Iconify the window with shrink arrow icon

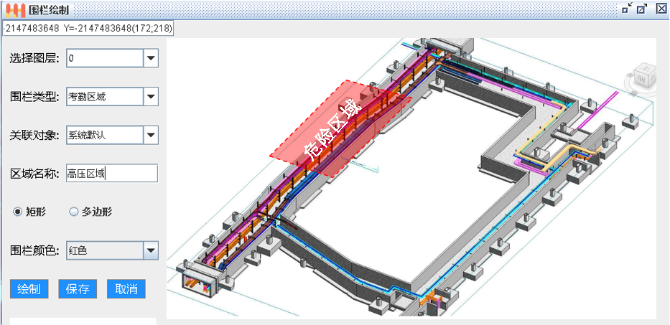(x=627, y=9)
